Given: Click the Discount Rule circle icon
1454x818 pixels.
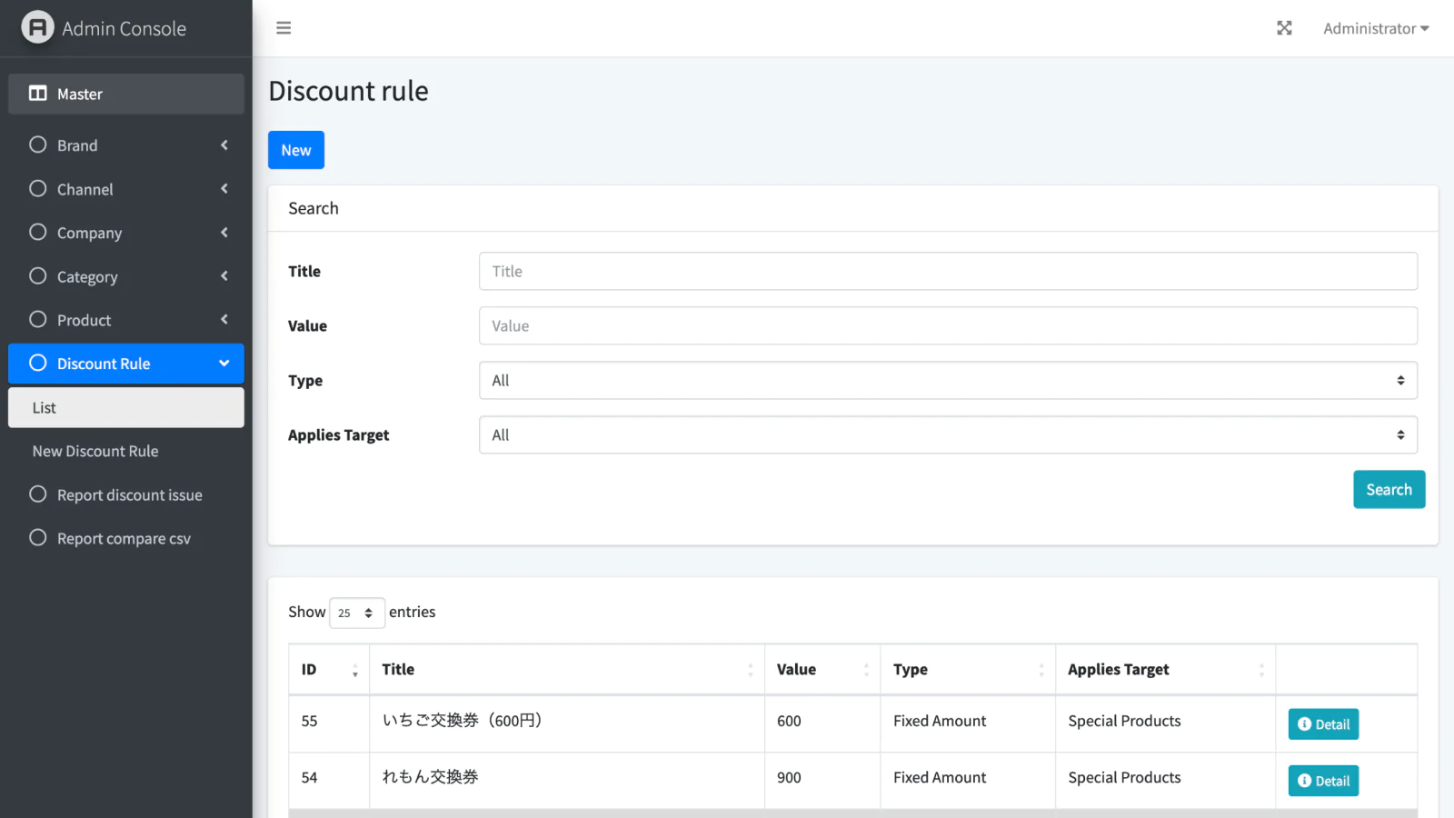Looking at the screenshot, I should click(x=37, y=363).
